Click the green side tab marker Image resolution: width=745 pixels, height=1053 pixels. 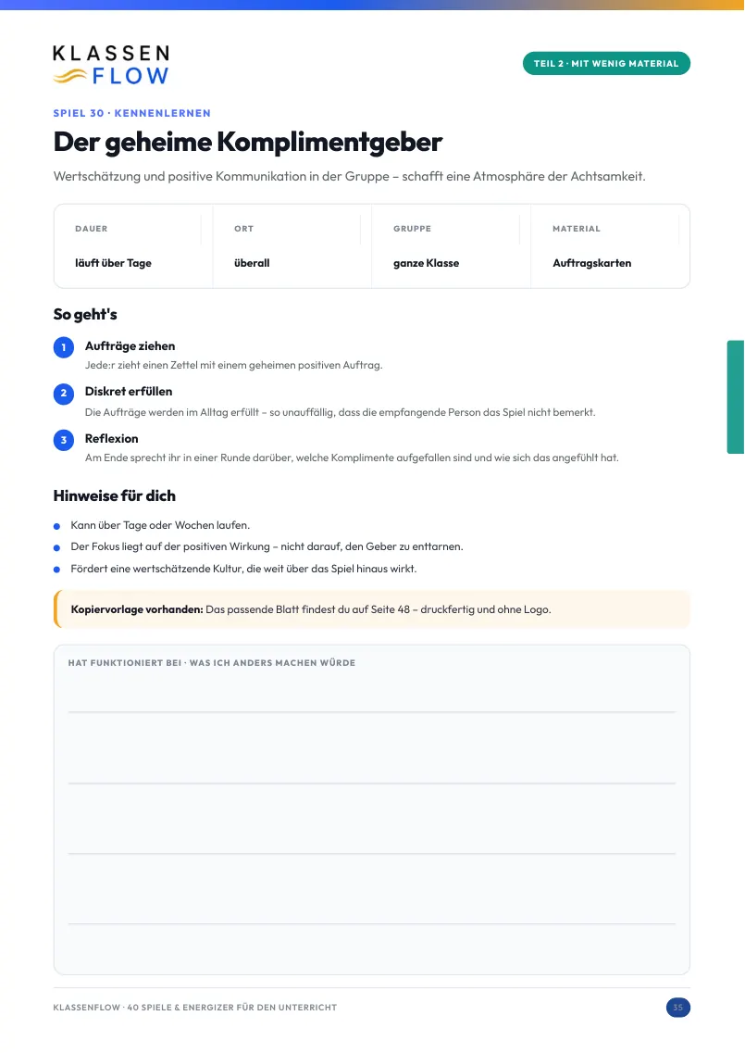[x=736, y=397]
